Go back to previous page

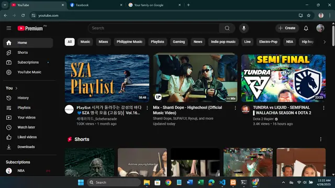tap(5, 15)
